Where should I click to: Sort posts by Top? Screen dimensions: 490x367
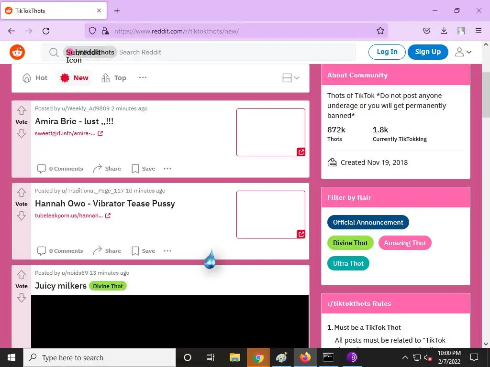pos(114,78)
